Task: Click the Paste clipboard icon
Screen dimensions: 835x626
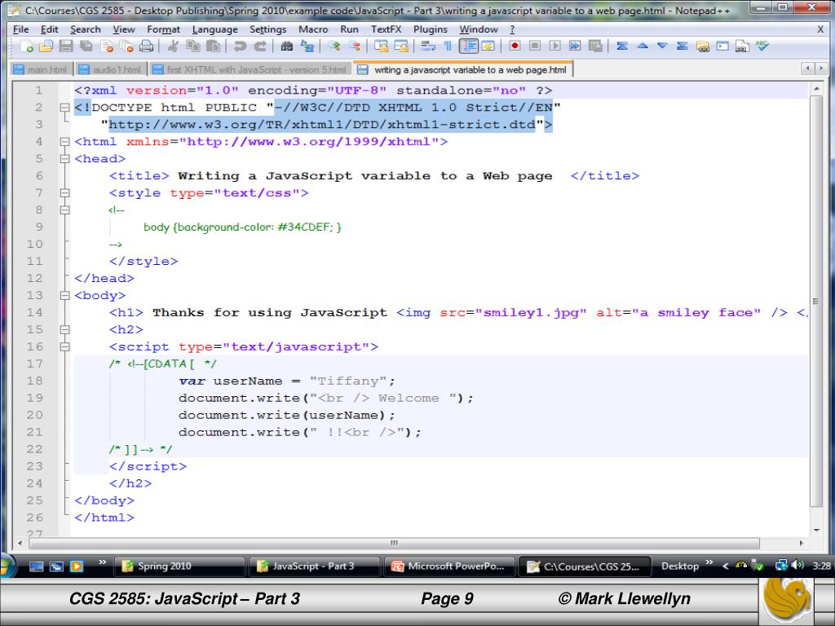Action: coord(213,46)
